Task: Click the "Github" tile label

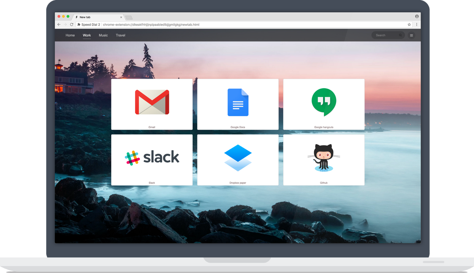Action: [324, 183]
